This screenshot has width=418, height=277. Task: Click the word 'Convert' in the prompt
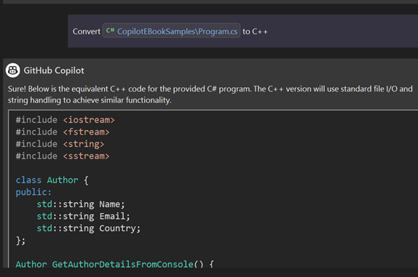(x=87, y=31)
